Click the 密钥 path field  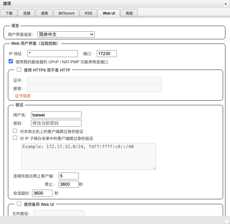[94, 88]
